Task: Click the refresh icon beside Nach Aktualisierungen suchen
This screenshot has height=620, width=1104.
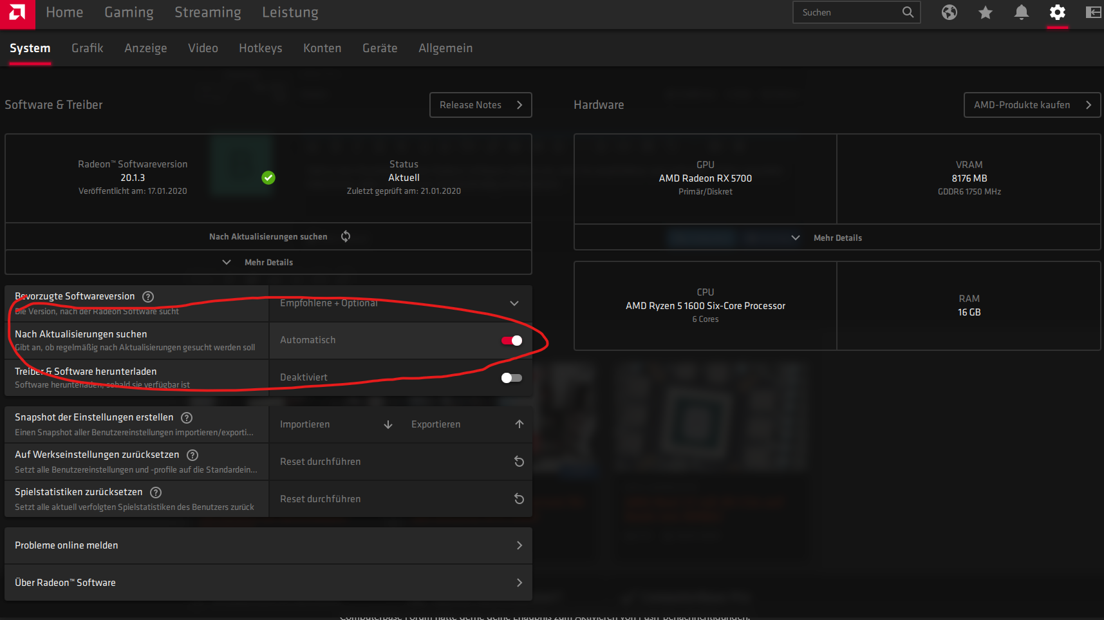Action: (346, 236)
